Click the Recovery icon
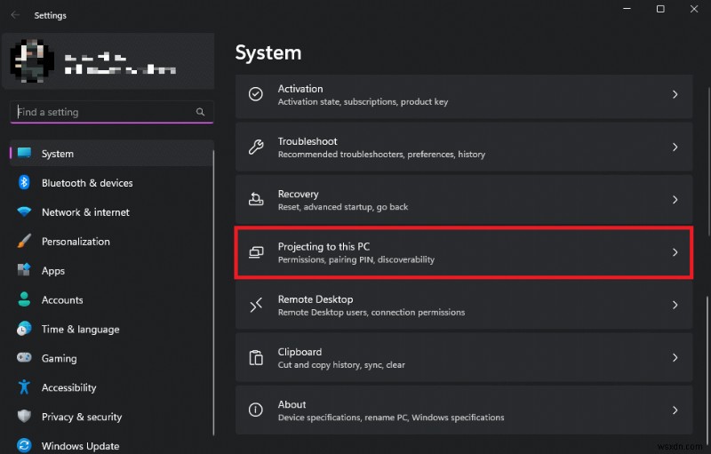Screen dimensions: 711x454 (x=256, y=199)
